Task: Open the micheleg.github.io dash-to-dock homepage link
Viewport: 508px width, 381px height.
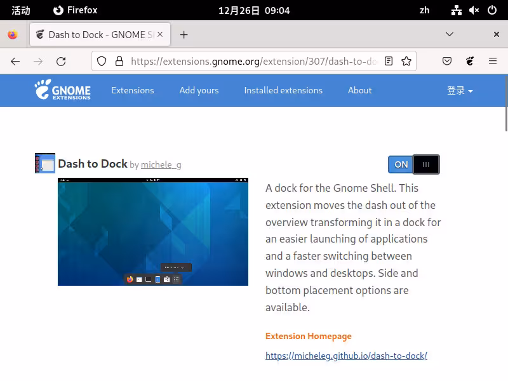Action: pos(346,356)
